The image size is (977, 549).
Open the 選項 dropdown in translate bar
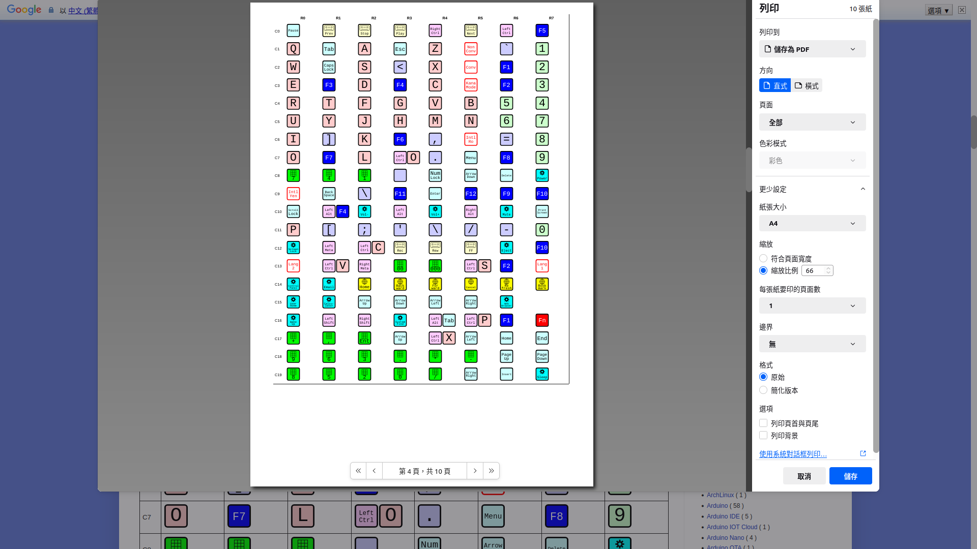coord(939,10)
